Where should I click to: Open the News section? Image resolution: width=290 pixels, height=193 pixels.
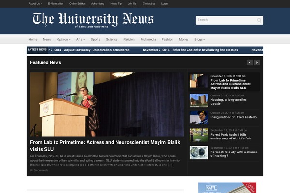click(47, 39)
